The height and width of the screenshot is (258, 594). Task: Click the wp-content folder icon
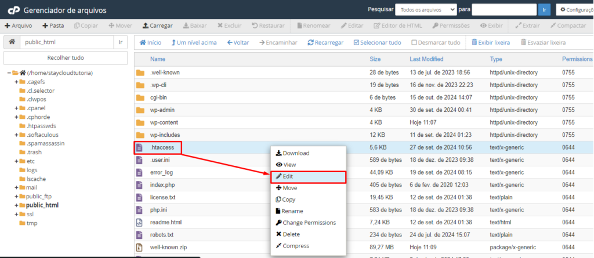pos(140,122)
